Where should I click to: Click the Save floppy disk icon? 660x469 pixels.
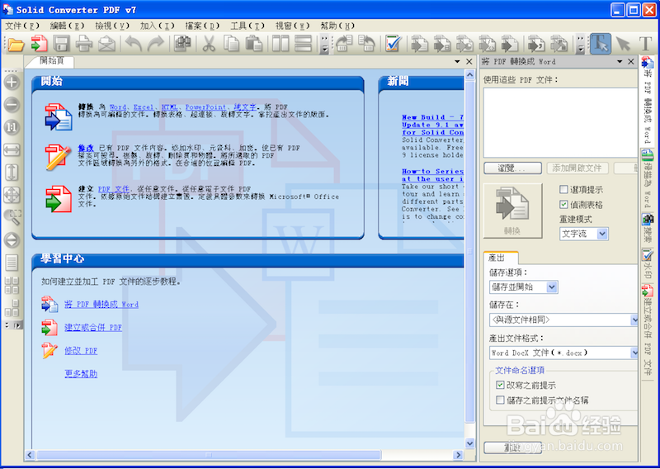click(61, 44)
